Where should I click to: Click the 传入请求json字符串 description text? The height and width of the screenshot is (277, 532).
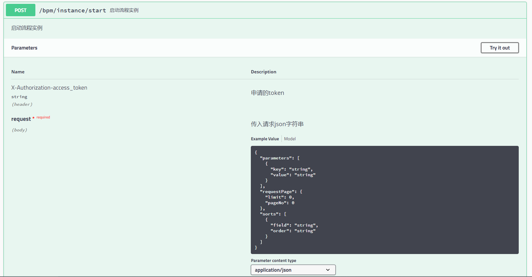pos(277,124)
